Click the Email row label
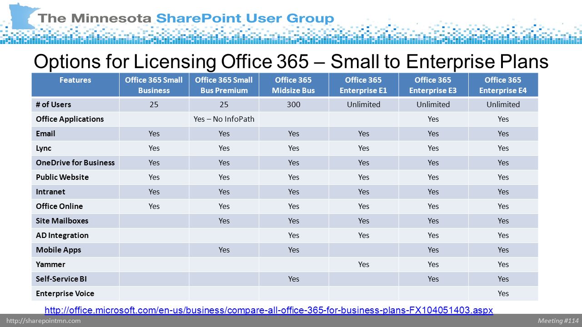 [45, 134]
